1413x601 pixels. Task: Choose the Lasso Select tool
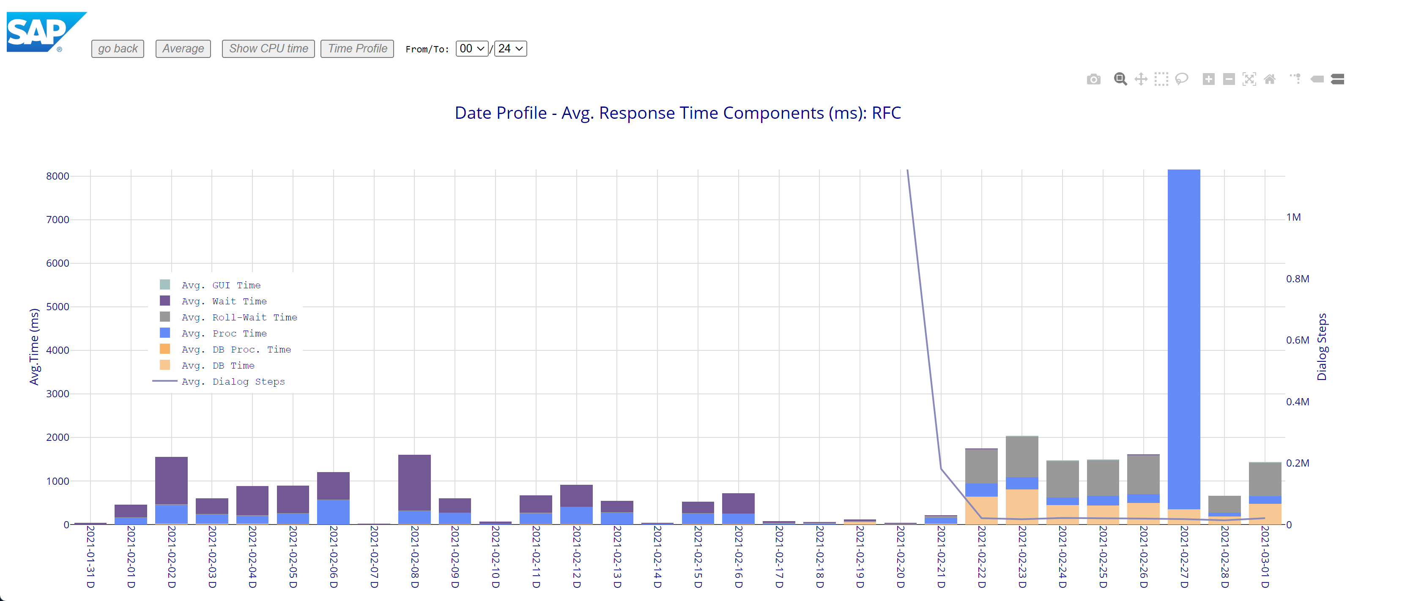[1182, 79]
